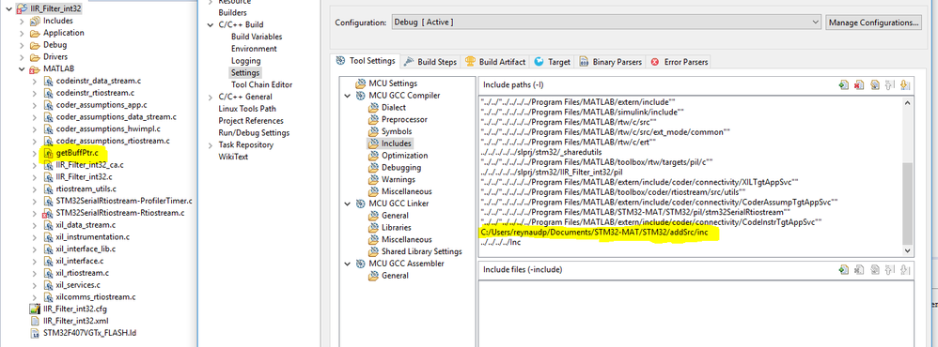Open Environment properties page
Screen dimensions: 938x347
point(254,49)
